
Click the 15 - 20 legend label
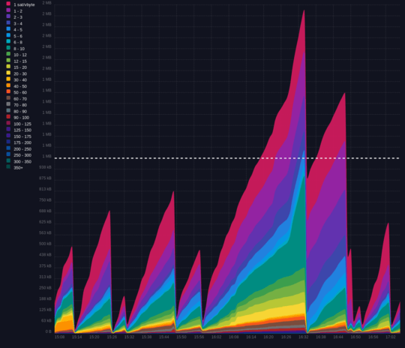pos(20,67)
